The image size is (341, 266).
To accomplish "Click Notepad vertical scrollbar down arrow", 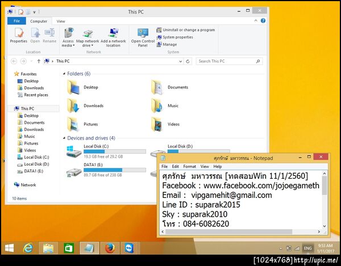I will 325,226.
